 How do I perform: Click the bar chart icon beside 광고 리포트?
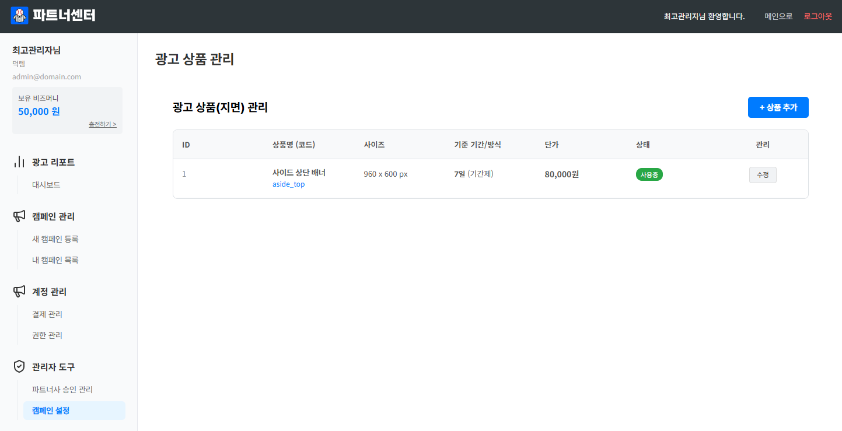pyautogui.click(x=19, y=162)
